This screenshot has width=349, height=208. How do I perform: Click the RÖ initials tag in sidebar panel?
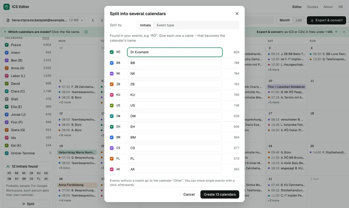click(x=9, y=173)
